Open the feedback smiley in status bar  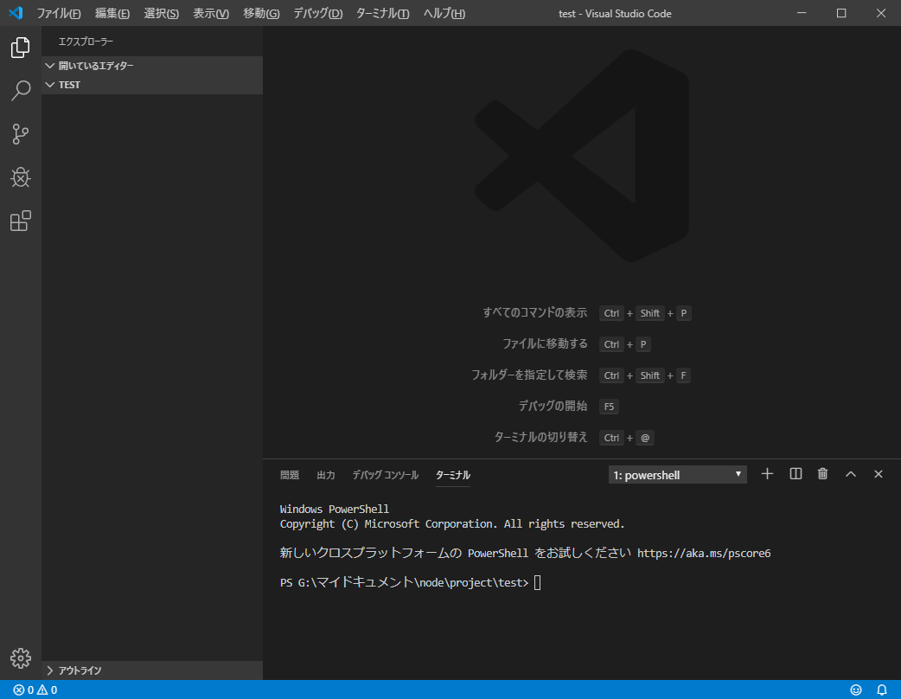coord(856,689)
